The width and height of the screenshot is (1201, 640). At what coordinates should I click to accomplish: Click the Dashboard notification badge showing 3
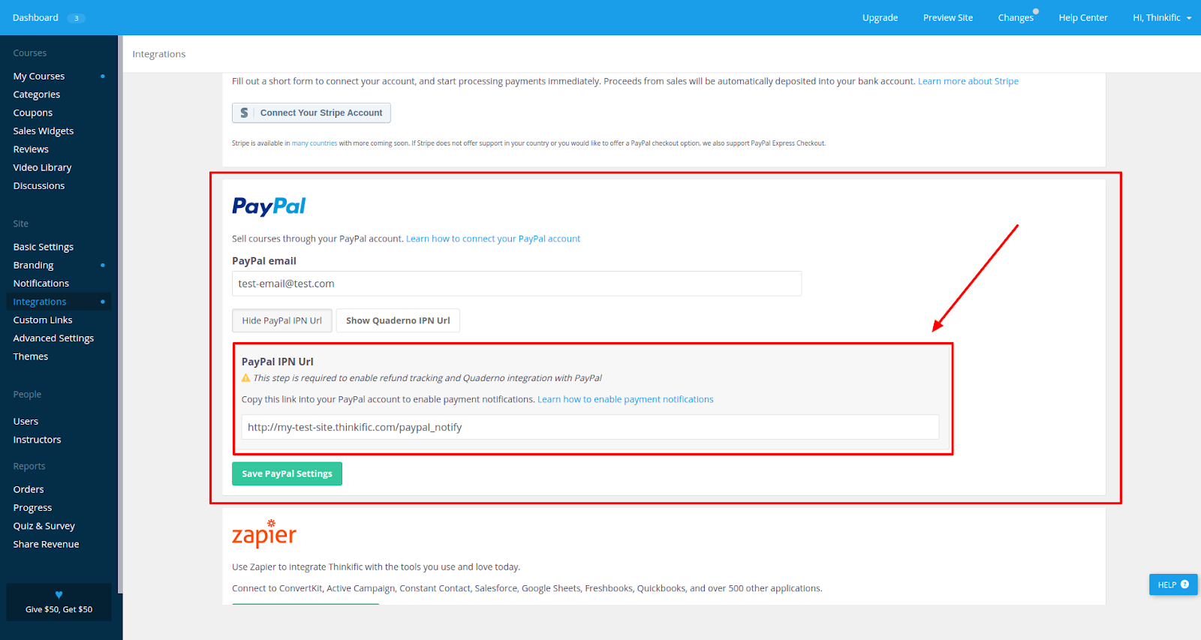[x=76, y=18]
